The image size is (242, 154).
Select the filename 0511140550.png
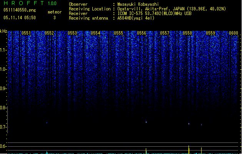click(20, 10)
